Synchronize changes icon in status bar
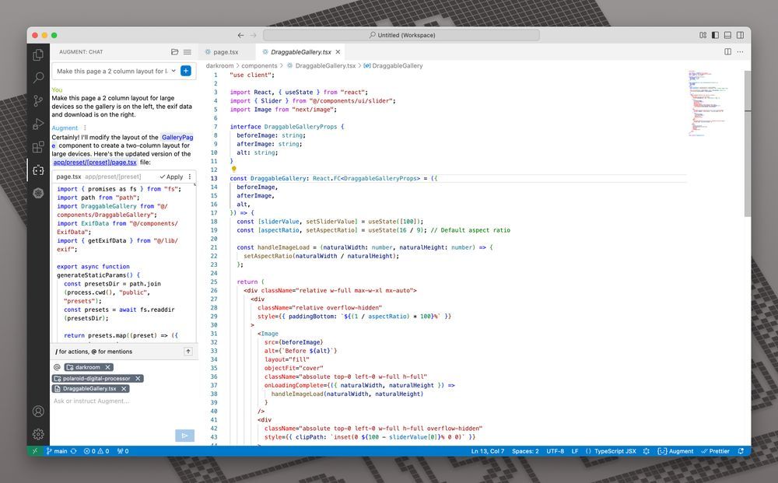778x483 pixels. (74, 451)
